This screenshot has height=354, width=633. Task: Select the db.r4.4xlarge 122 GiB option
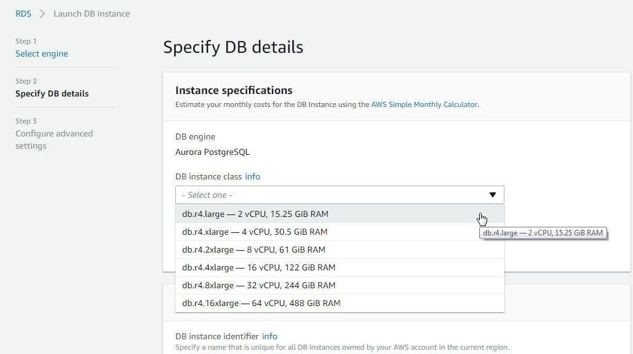[x=340, y=267]
